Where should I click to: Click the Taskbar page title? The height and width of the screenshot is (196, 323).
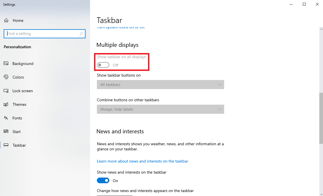[109, 20]
